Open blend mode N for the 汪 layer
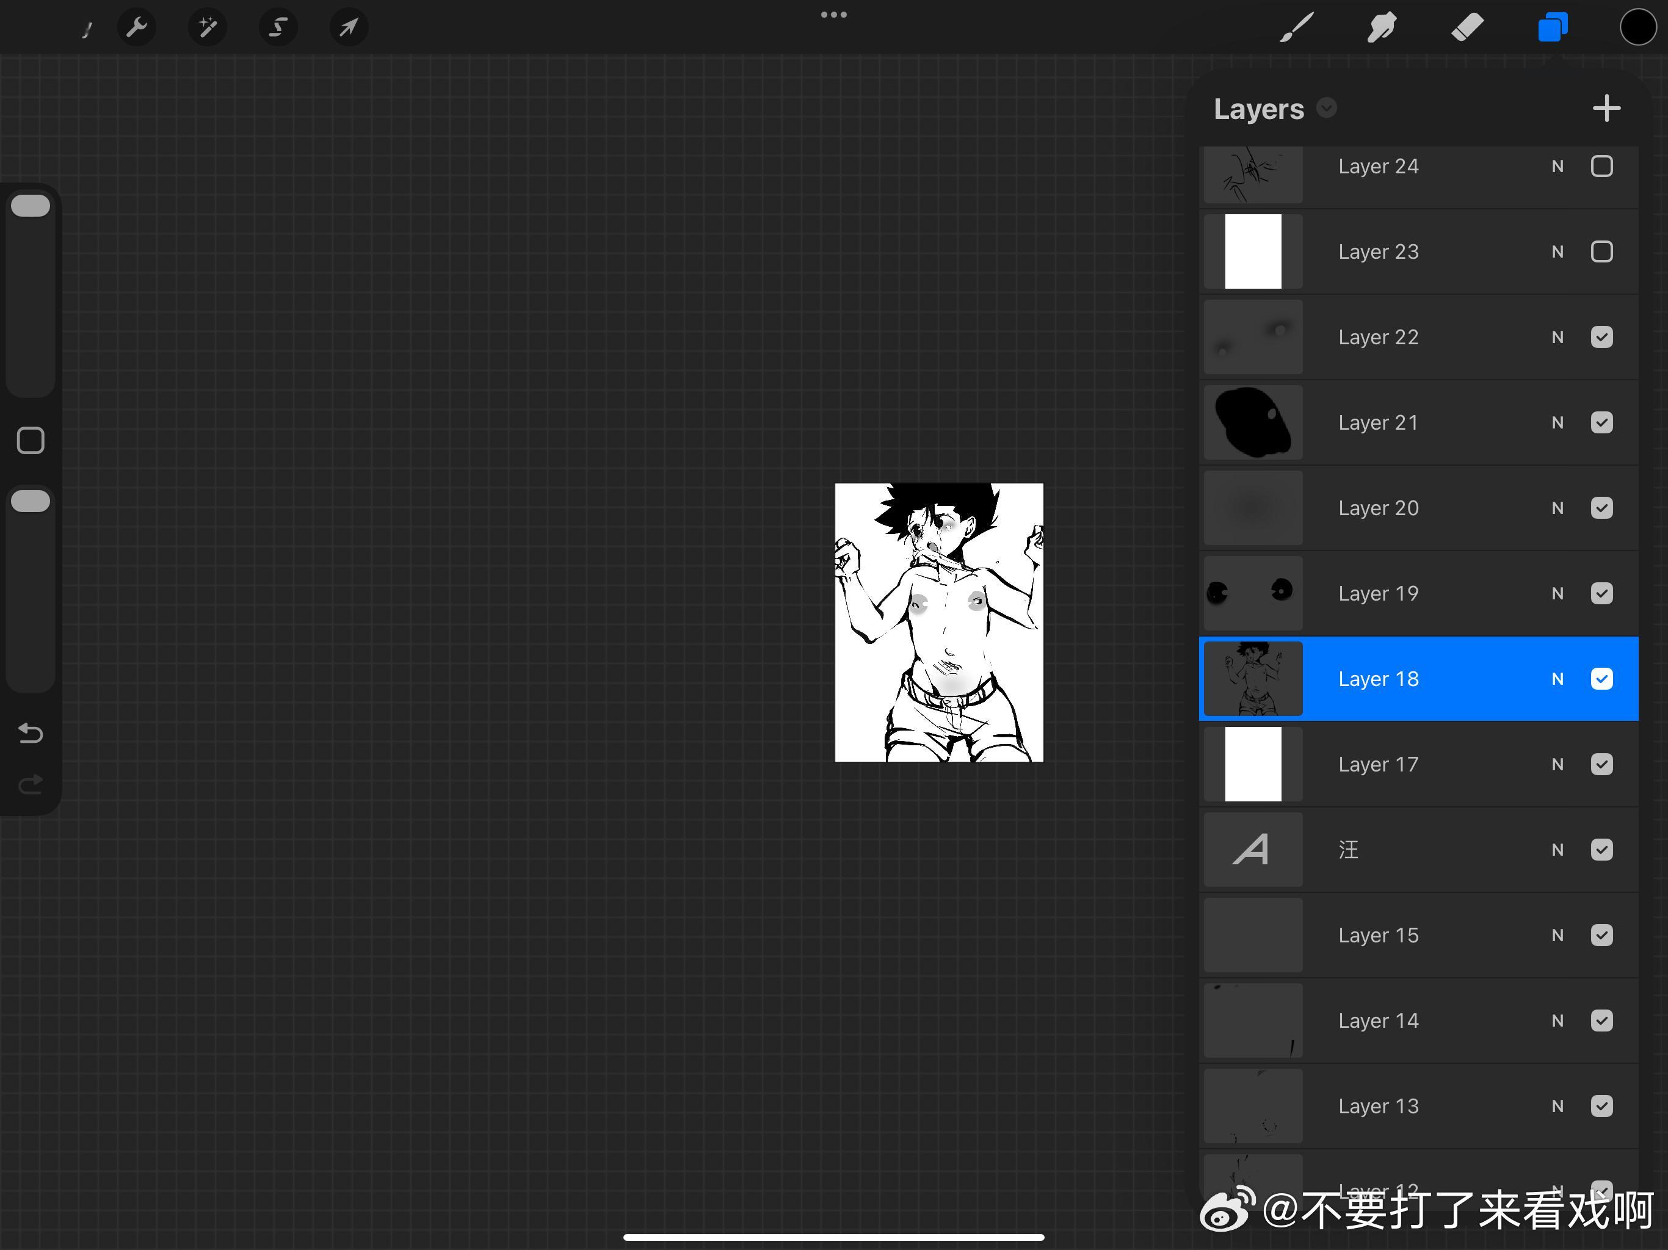The height and width of the screenshot is (1250, 1668). pos(1557,850)
